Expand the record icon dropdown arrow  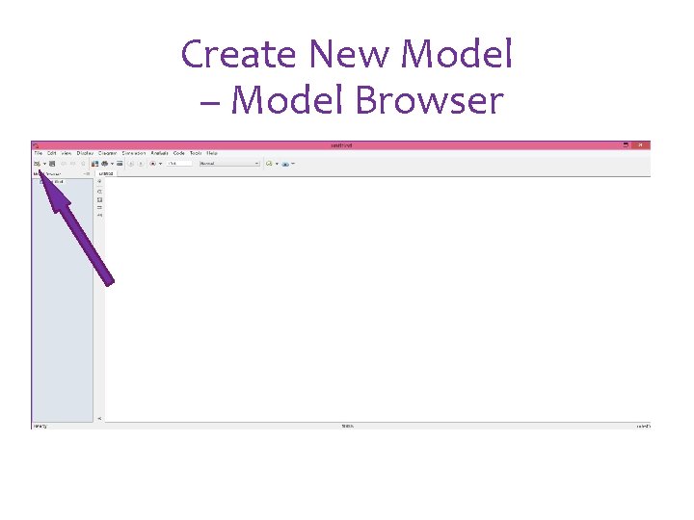(x=160, y=164)
